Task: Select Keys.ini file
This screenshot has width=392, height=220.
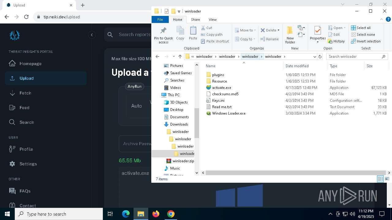Action: tap(218, 101)
